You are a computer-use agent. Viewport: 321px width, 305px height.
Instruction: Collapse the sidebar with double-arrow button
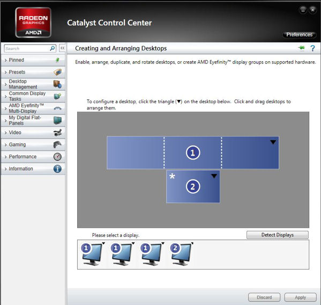pyautogui.click(x=62, y=48)
